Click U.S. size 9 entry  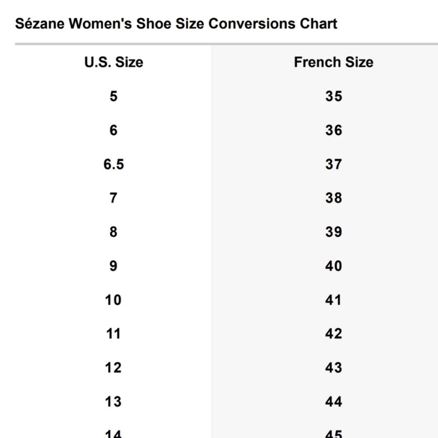pyautogui.click(x=113, y=266)
